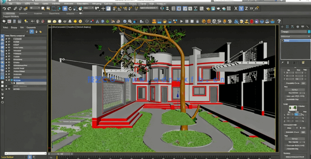Click the yellow Sphere primitive icon
Image resolution: width=311 pixels, height=159 pixels.
click(x=55, y=21)
